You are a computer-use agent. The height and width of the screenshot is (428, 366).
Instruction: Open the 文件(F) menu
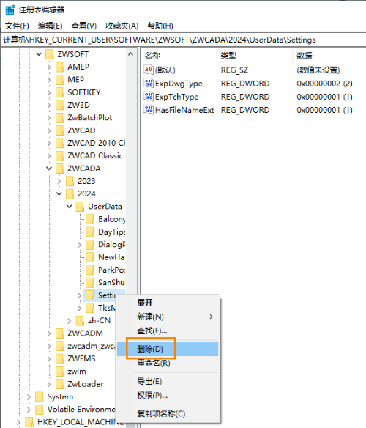tap(17, 26)
